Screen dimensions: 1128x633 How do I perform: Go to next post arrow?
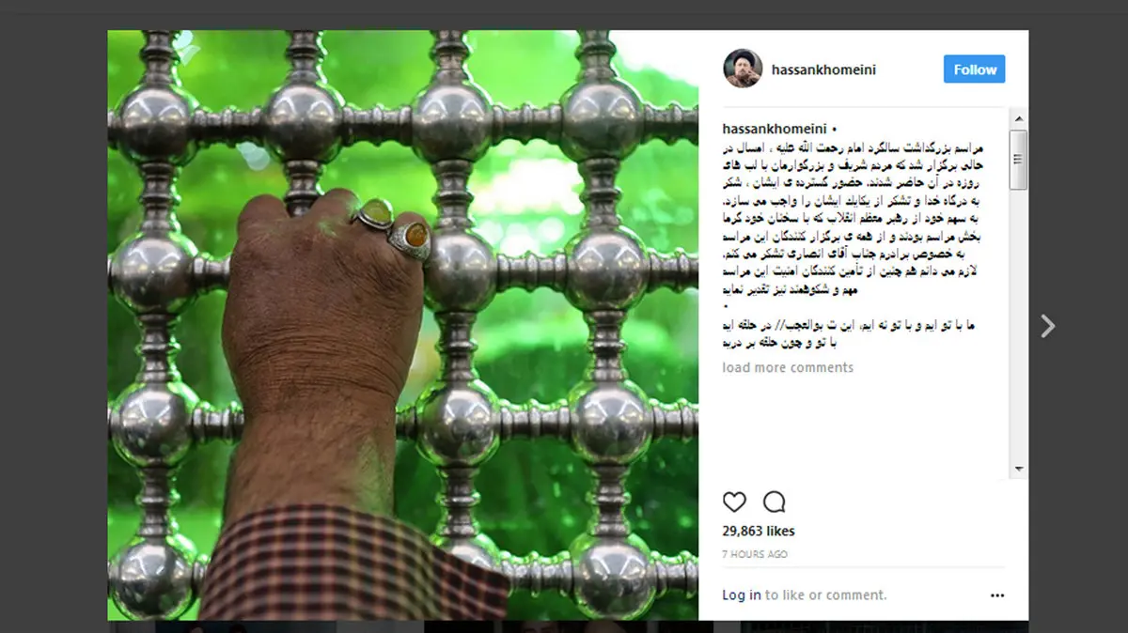[1048, 326]
